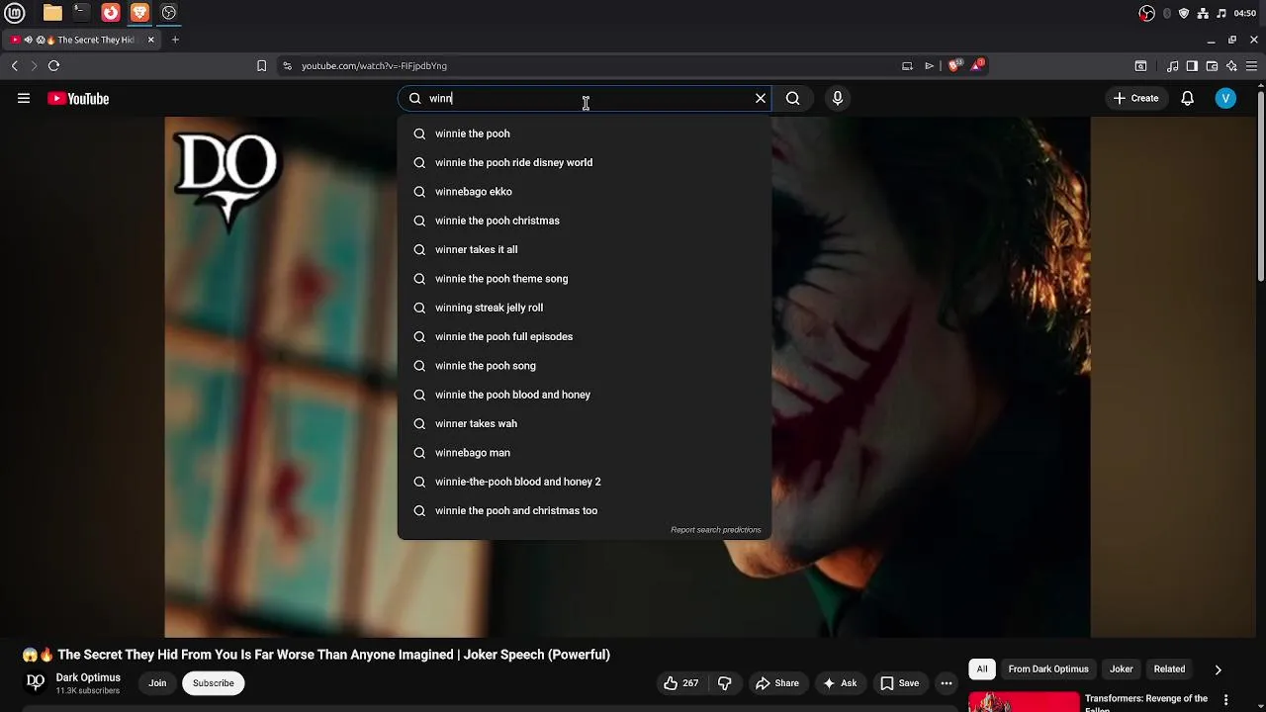Pick suggestion 'winner takes it all'
The height and width of the screenshot is (712, 1266).
584,249
